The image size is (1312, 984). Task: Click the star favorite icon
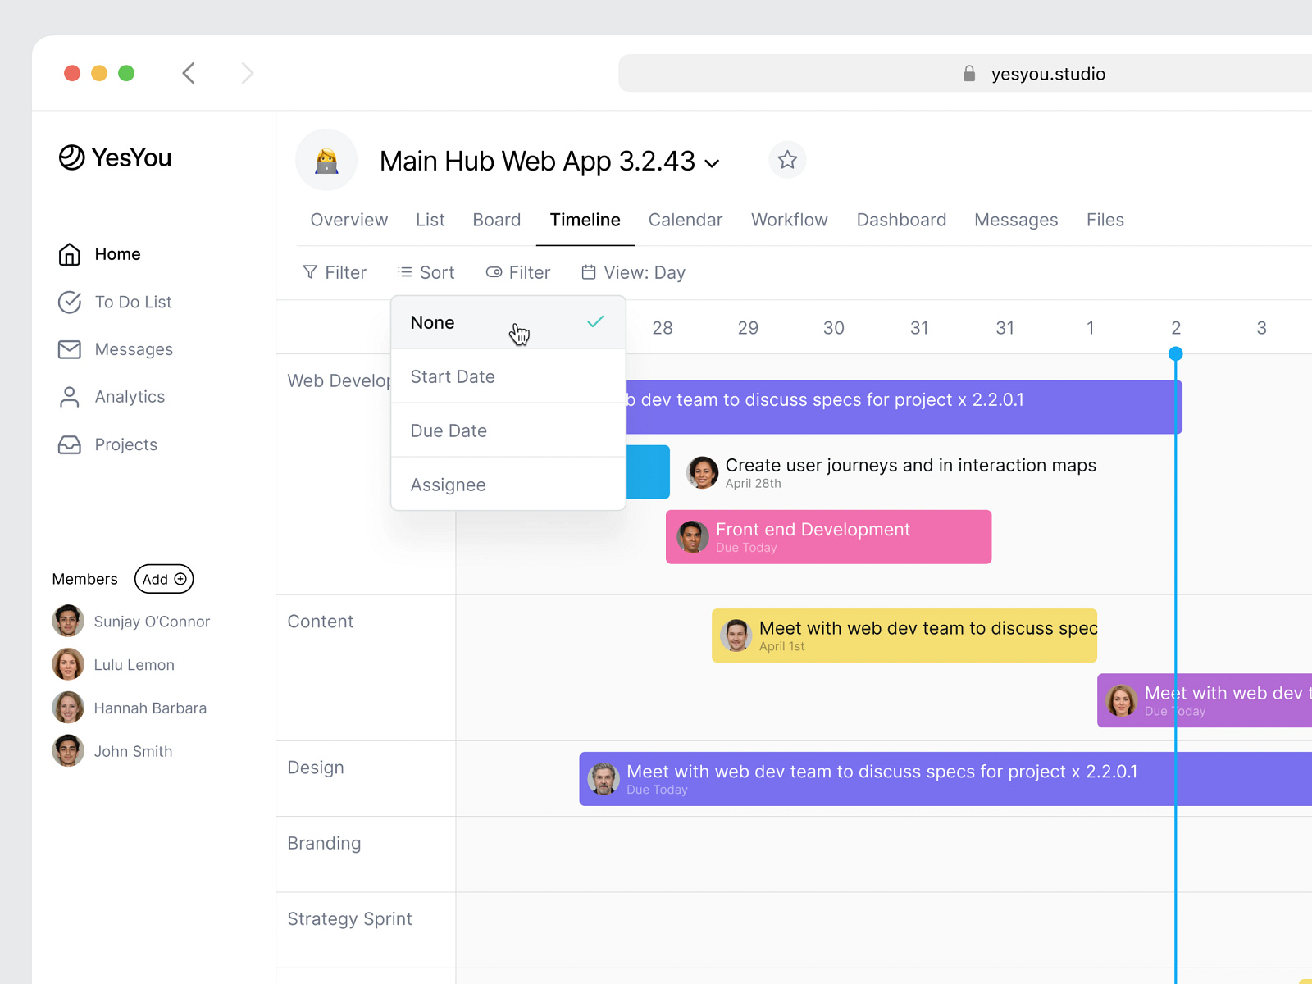[787, 160]
